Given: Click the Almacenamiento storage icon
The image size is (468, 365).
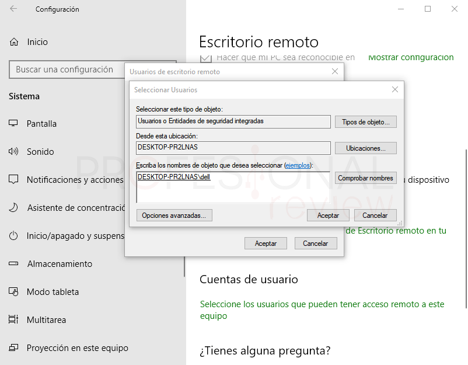Looking at the screenshot, I should 13,263.
